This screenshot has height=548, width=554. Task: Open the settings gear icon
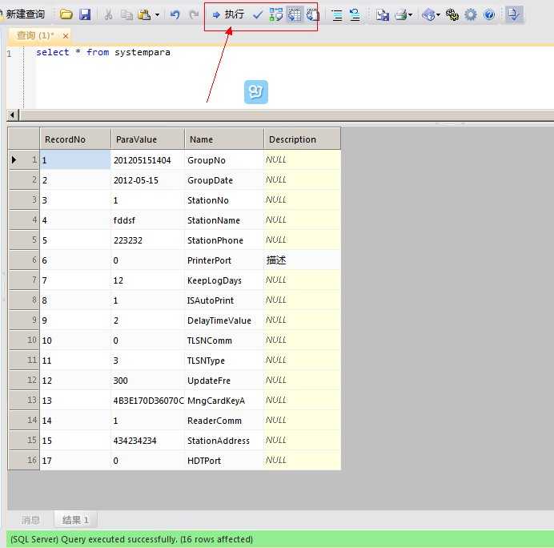pyautogui.click(x=470, y=15)
